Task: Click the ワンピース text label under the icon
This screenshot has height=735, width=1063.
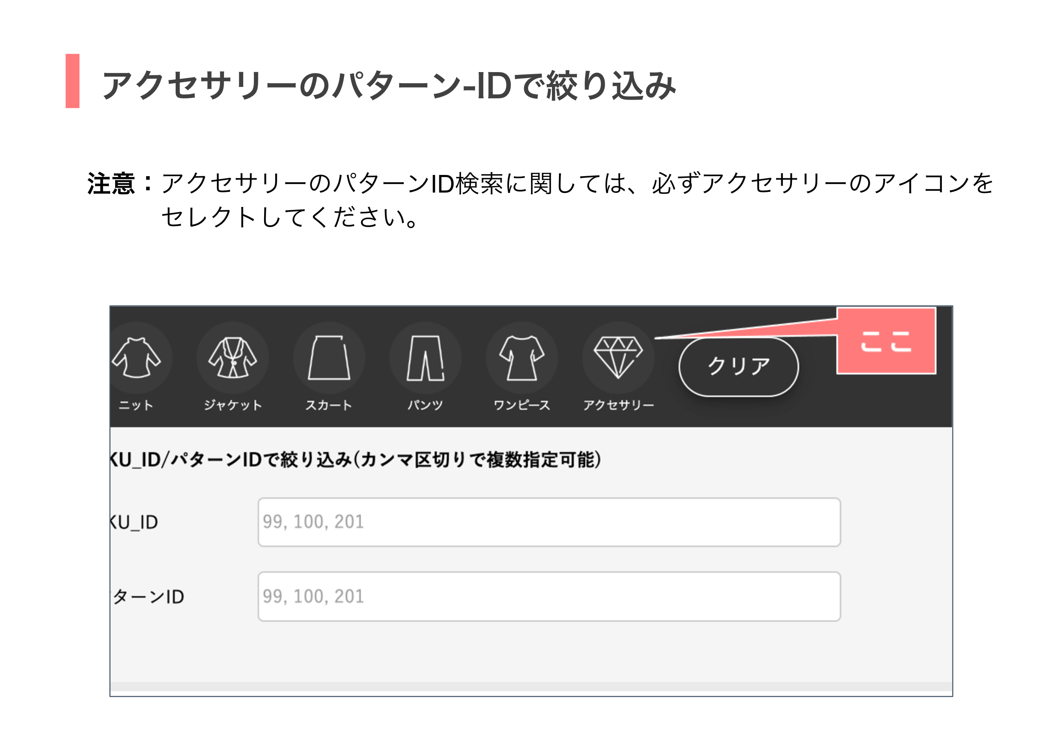Action: point(522,405)
